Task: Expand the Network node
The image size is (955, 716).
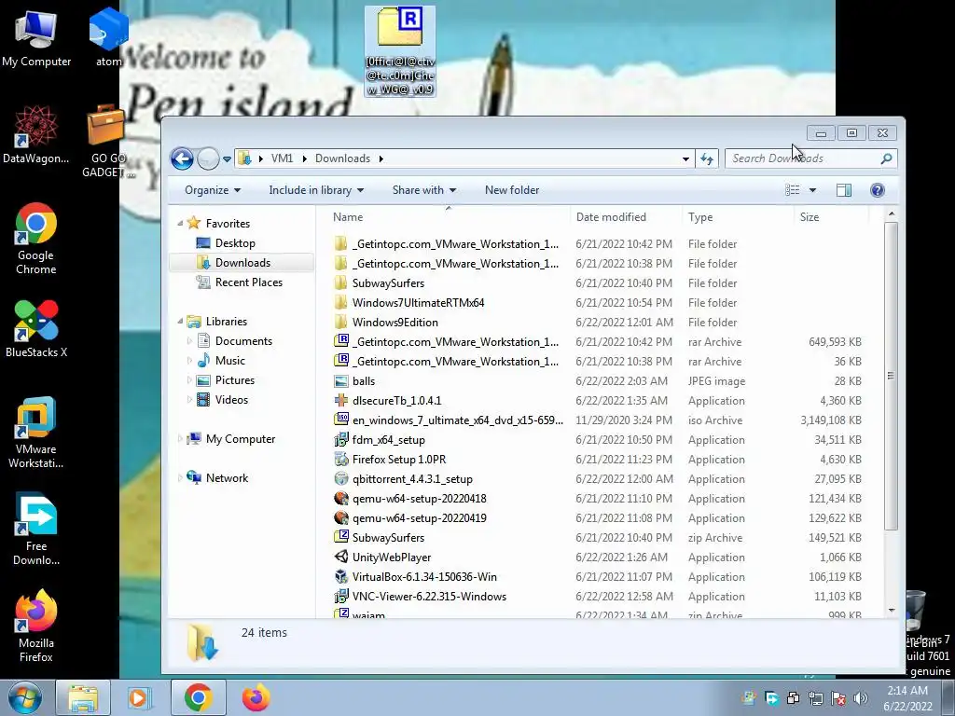Action: click(x=180, y=478)
